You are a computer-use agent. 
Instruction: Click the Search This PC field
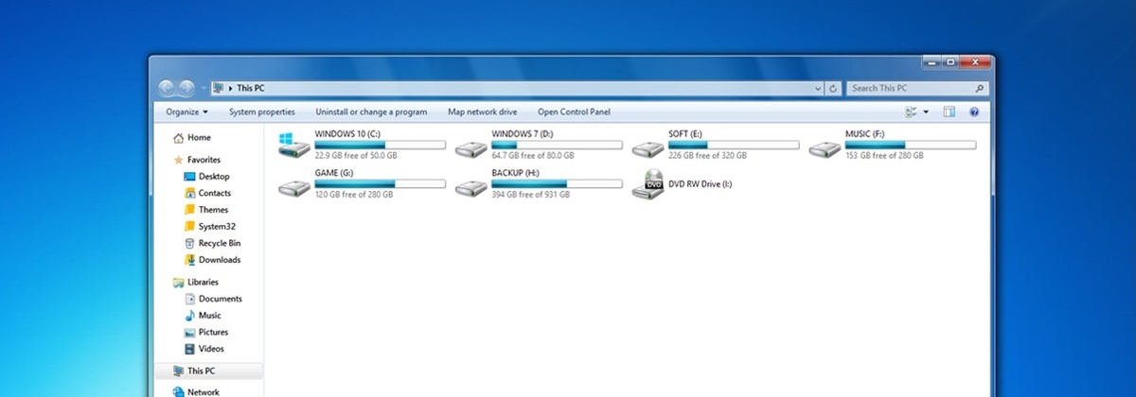pos(916,88)
